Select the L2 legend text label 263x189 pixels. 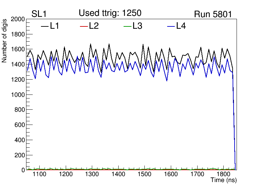[x=94, y=26]
